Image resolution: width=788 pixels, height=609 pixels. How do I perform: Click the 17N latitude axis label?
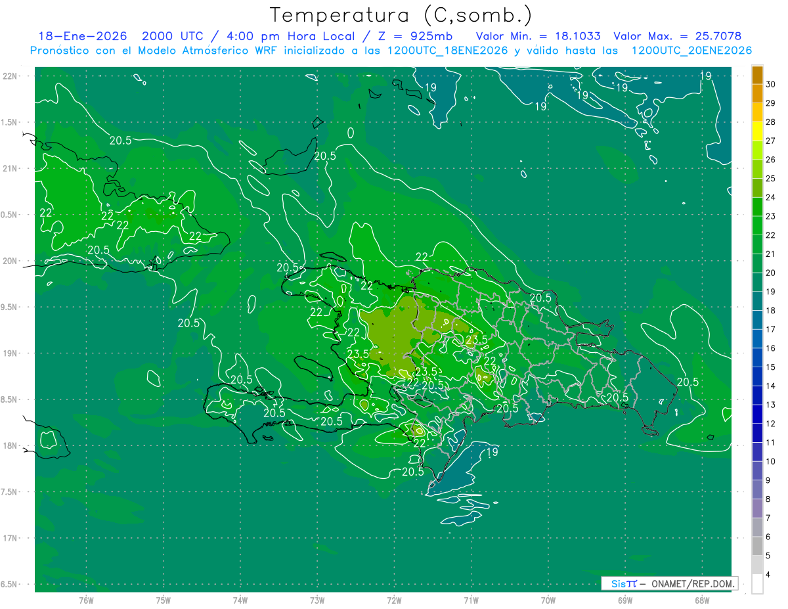click(x=9, y=538)
